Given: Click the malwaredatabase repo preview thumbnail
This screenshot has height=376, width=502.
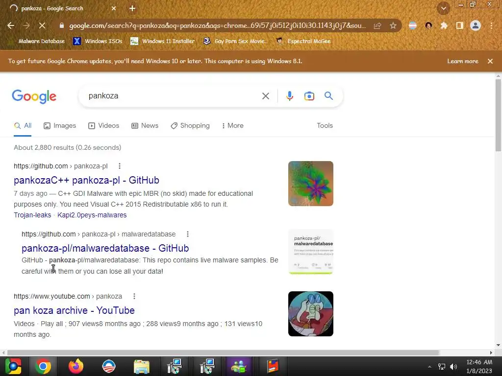Looking at the screenshot, I should pos(310,252).
